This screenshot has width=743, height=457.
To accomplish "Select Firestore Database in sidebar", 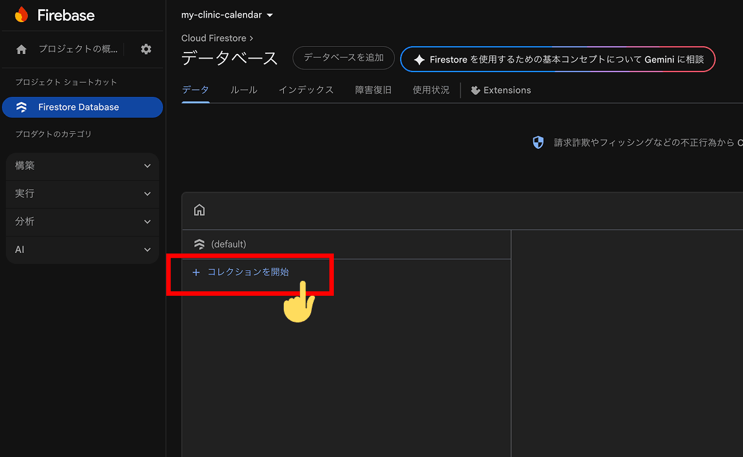I will (82, 107).
